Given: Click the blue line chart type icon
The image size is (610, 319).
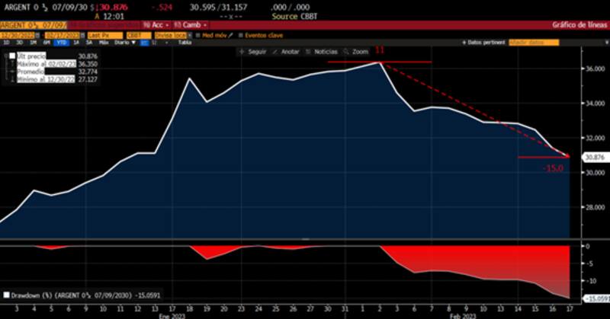Looking at the screenshot, I should point(143,43).
